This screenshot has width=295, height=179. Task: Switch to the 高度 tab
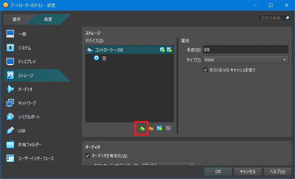click(48, 19)
